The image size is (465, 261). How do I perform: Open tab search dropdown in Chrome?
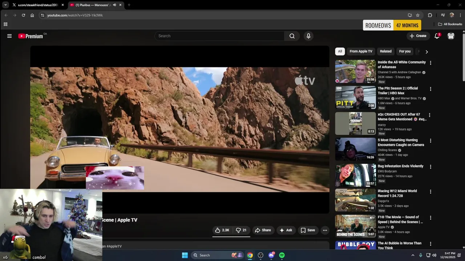(x=5, y=5)
